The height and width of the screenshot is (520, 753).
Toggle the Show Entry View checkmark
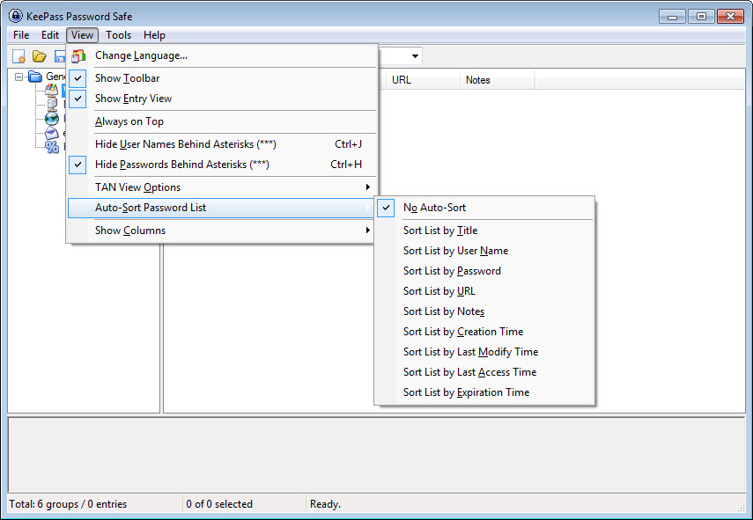tap(78, 99)
